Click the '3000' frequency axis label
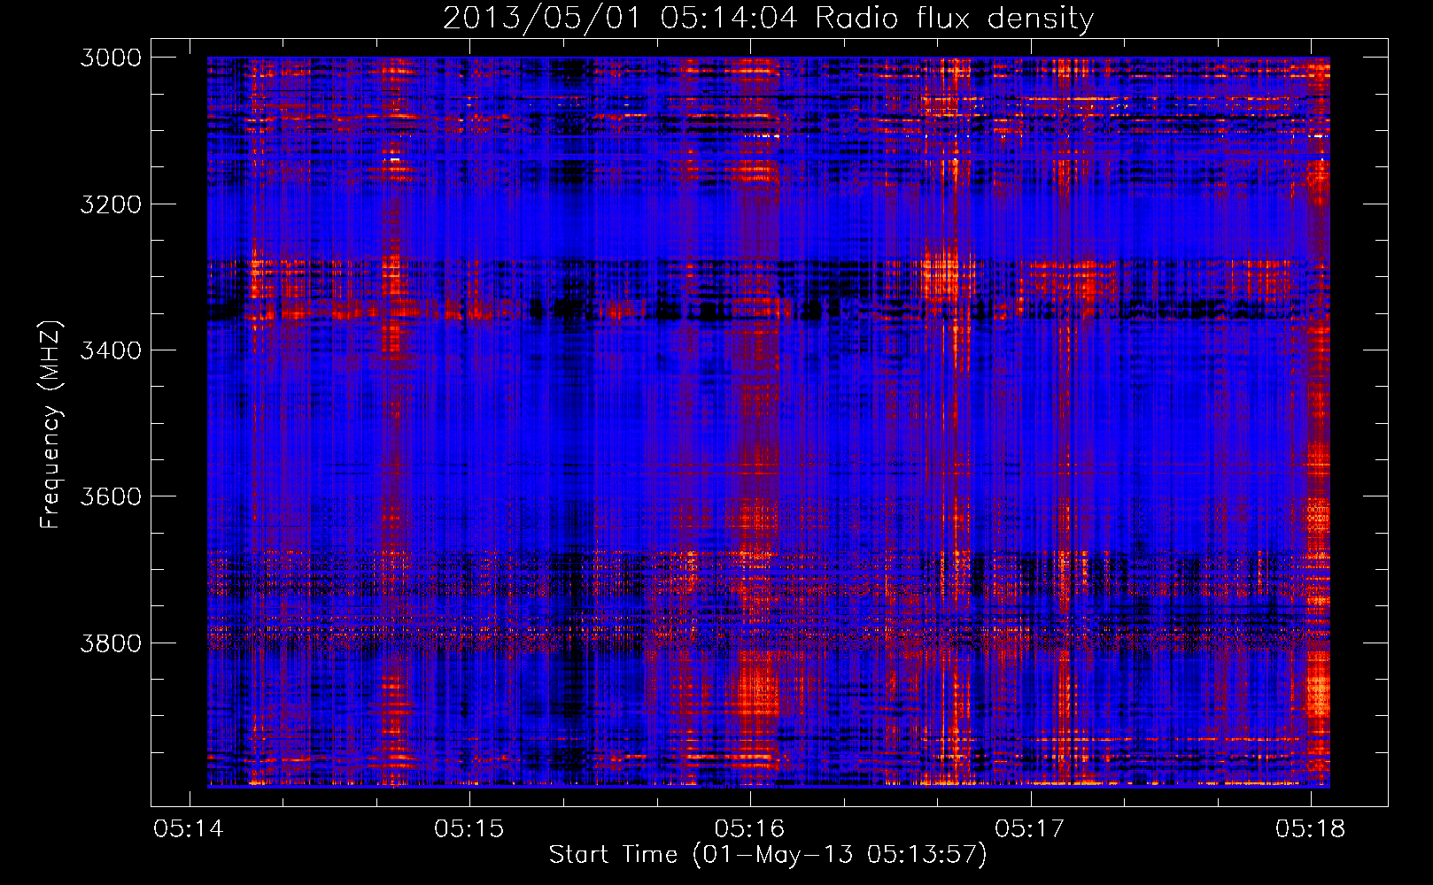 [x=111, y=58]
